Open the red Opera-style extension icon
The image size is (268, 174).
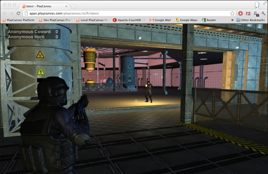click(x=241, y=13)
